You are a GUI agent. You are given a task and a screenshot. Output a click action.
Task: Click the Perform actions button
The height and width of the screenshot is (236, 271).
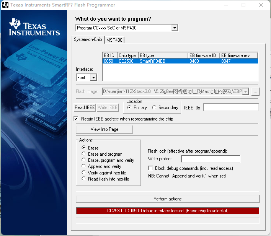coord(168,199)
